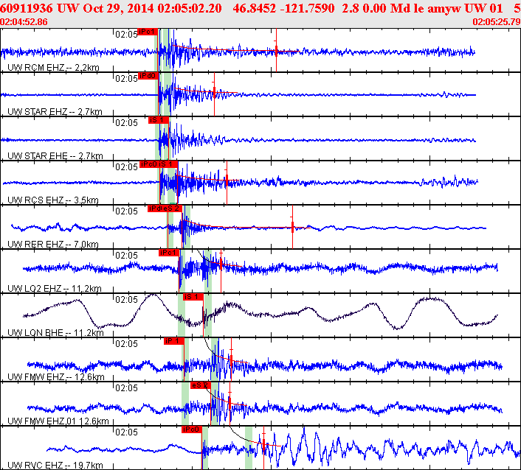The width and height of the screenshot is (521, 470).
Task: Select station label UW RVC EHZ -- 19.7km
Action: coord(55,466)
